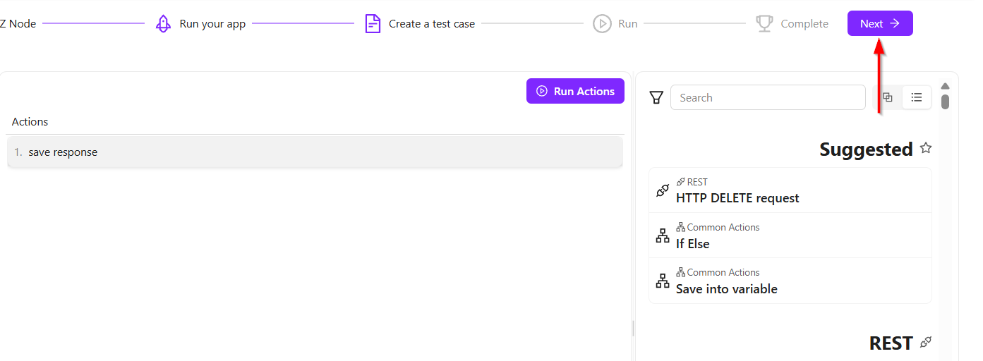The image size is (983, 361).
Task: Select the Create a test case step
Action: 431,24
